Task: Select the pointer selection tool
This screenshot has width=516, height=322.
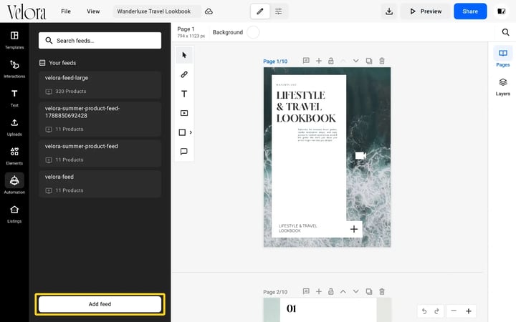Action: point(184,55)
